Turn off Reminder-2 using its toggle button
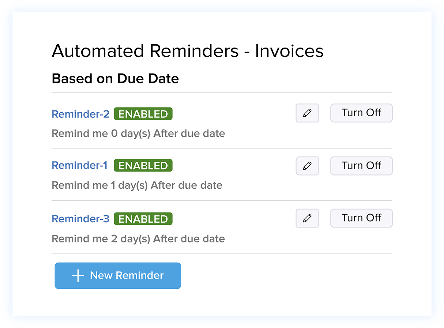This screenshot has height=328, width=444. pos(361,113)
